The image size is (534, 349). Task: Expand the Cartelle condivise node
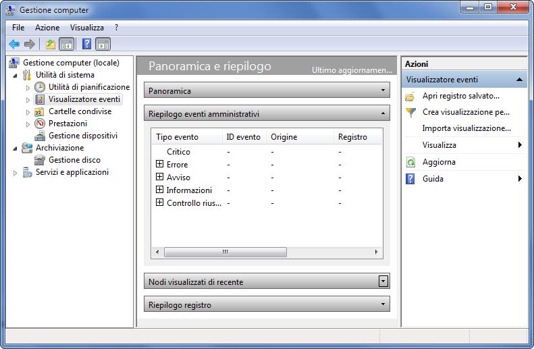tap(28, 112)
